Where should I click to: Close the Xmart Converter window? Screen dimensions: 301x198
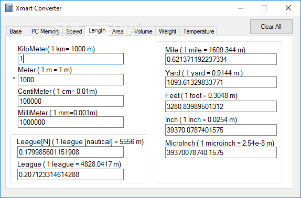click(288, 8)
